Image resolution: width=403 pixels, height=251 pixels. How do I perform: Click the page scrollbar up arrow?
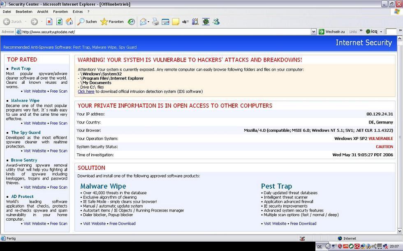(400, 39)
